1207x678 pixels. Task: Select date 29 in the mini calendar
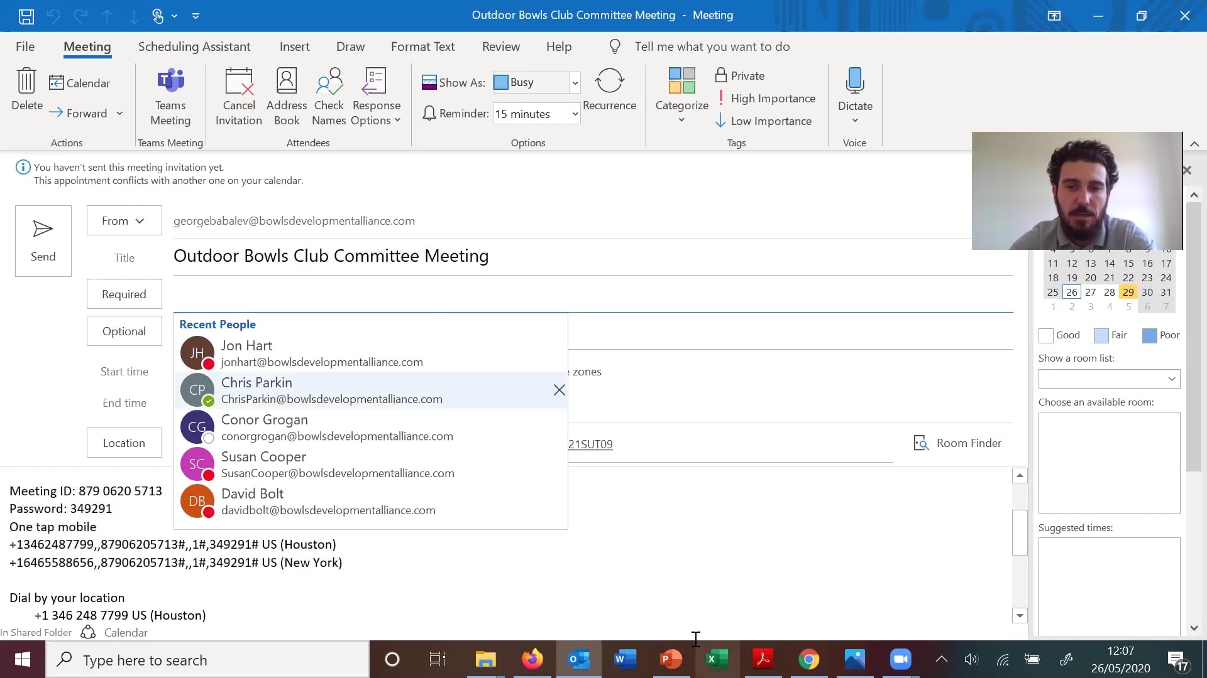(1128, 293)
